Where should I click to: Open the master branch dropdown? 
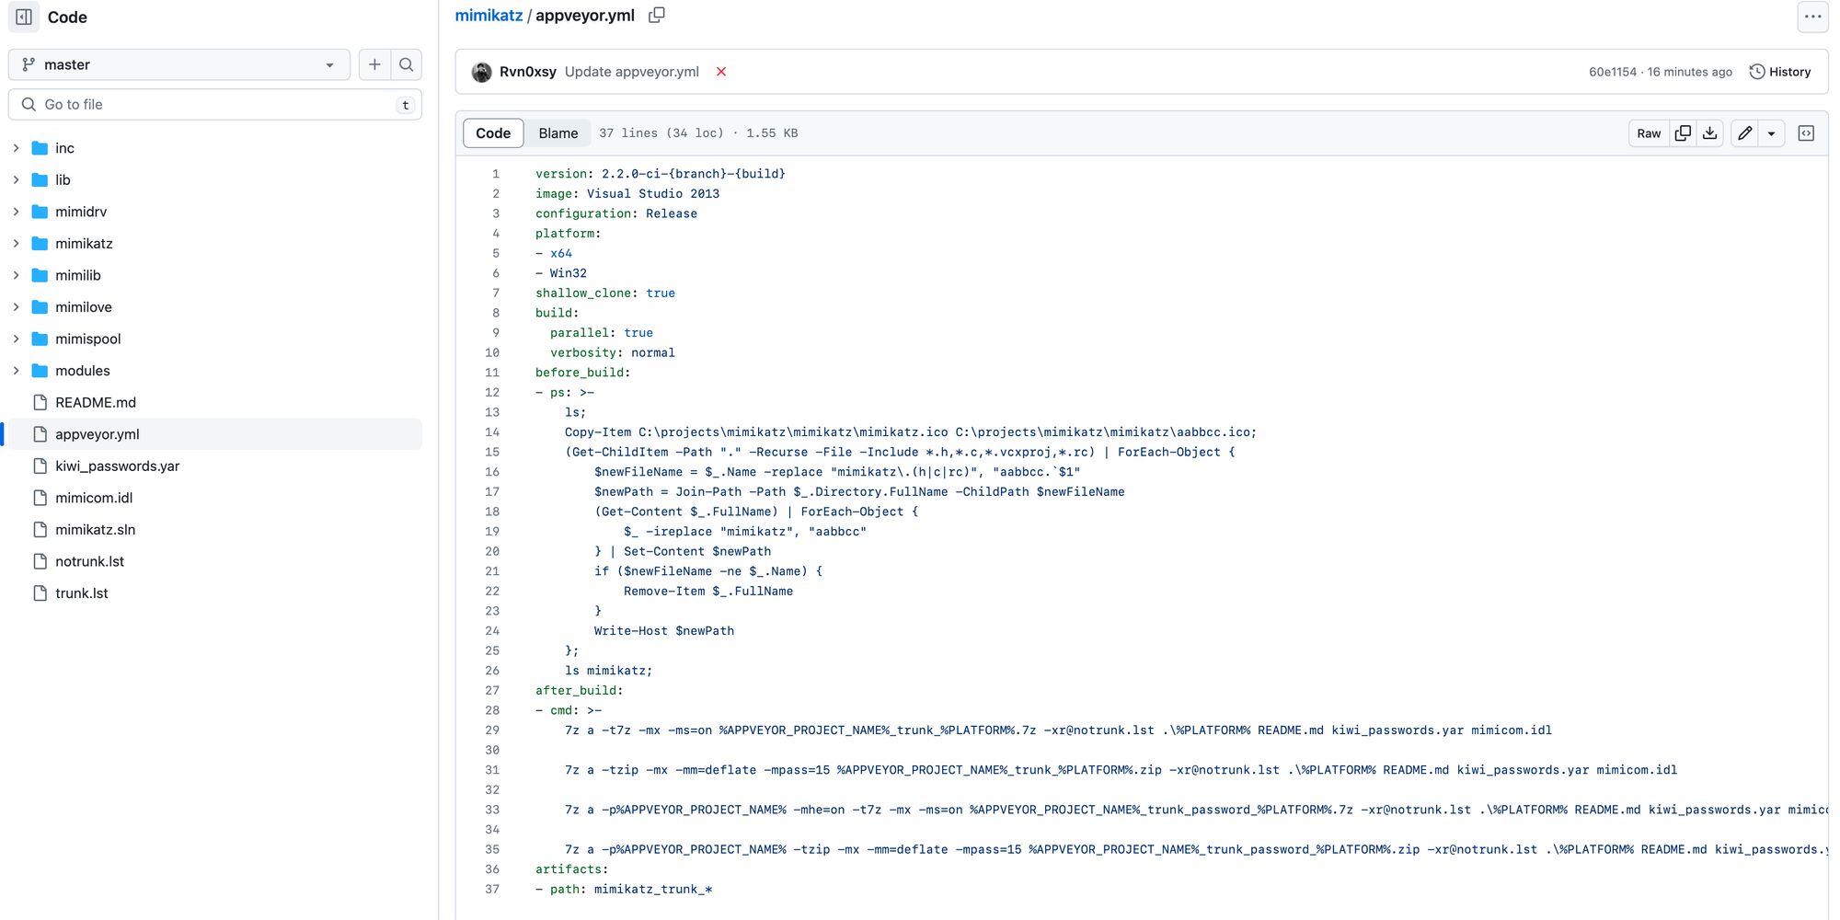179,64
